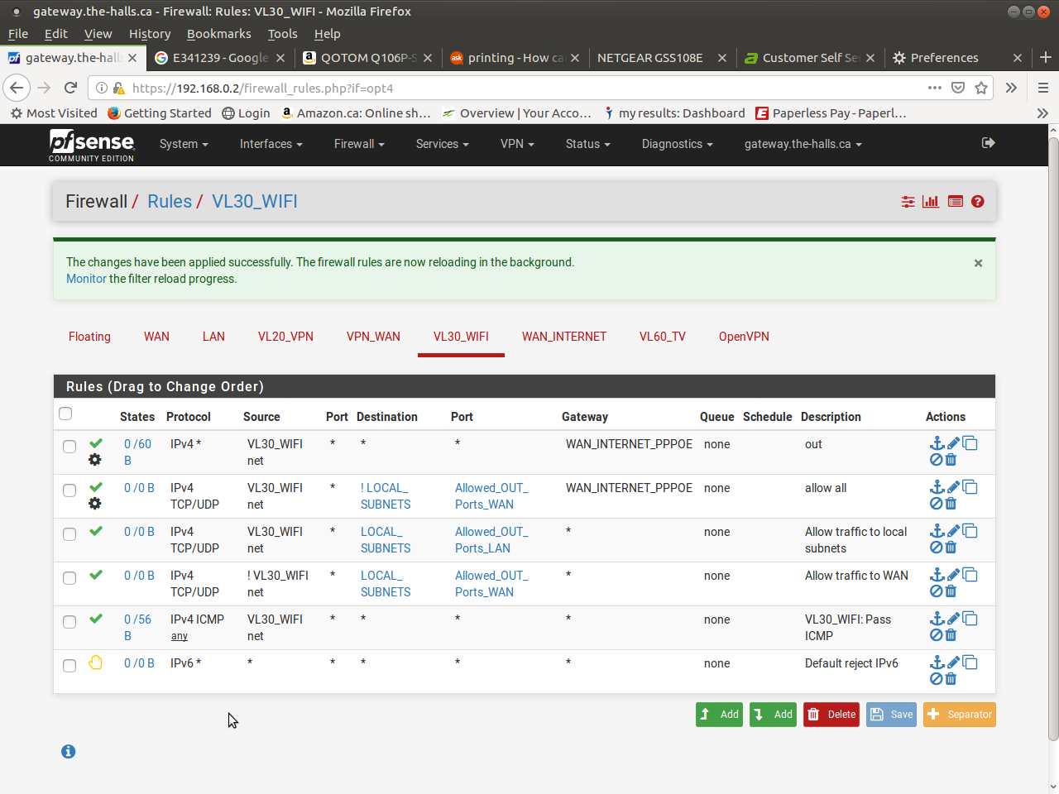Open the Allowed_OUT_Ports_LAN alias link
This screenshot has height=794, width=1059.
[x=491, y=540]
